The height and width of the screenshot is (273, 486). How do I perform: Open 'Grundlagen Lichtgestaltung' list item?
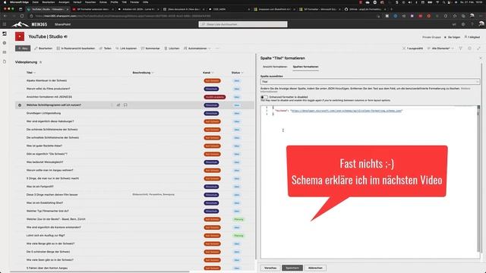(44, 113)
